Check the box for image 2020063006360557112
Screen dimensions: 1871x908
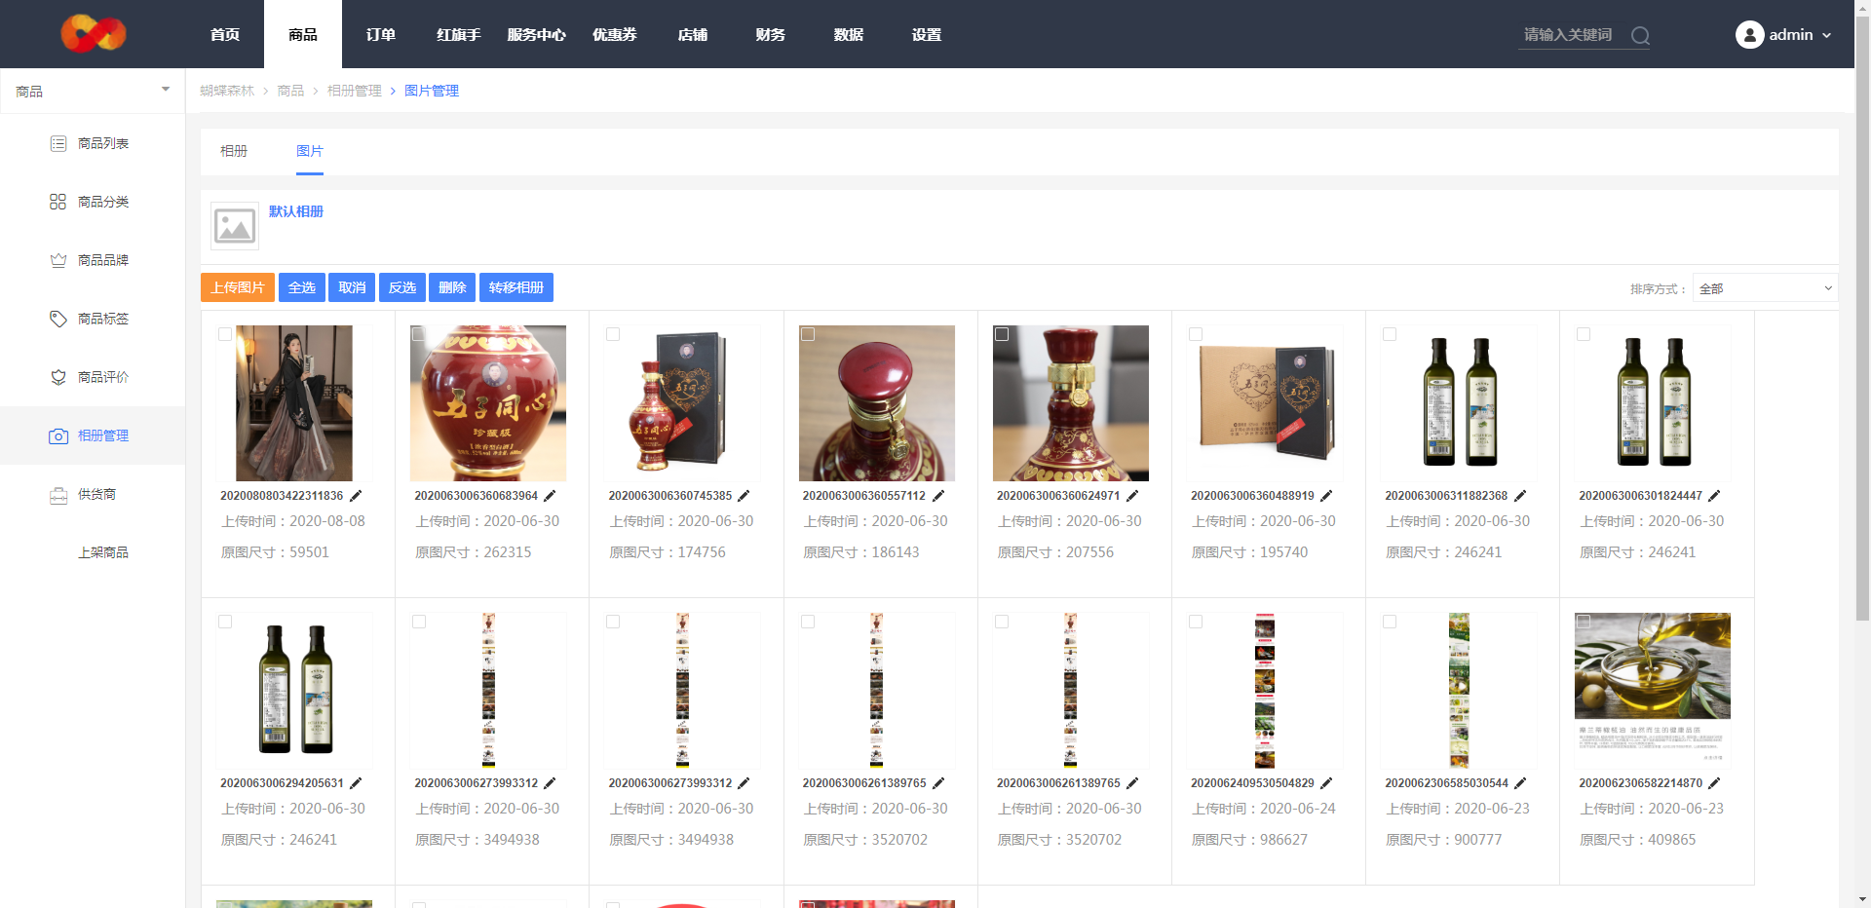(x=808, y=334)
